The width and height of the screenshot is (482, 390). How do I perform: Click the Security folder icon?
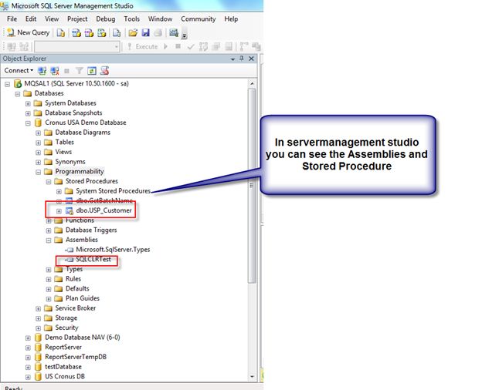click(48, 328)
